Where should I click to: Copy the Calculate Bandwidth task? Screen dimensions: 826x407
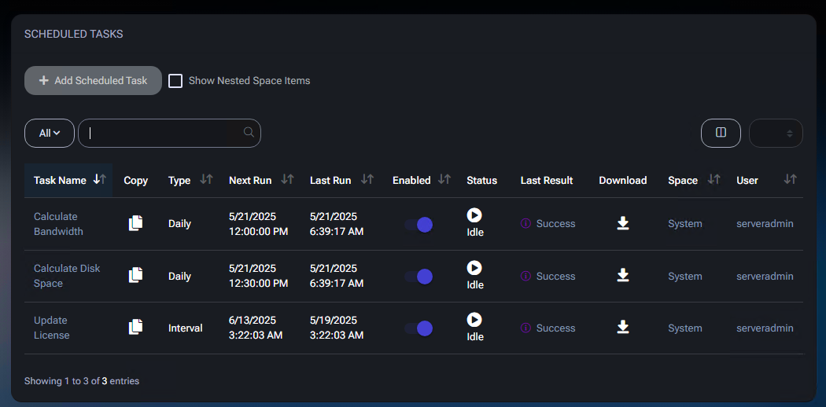pyautogui.click(x=135, y=223)
